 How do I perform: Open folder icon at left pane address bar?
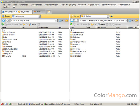click(66, 20)
